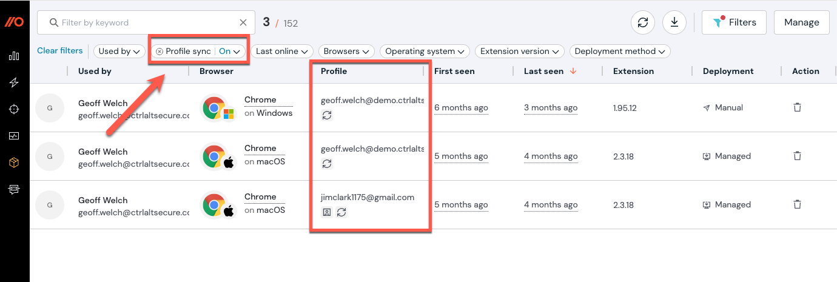Open the lightning bolt sidebar icon

(14, 82)
